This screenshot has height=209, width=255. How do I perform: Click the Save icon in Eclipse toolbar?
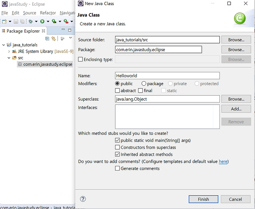(x=16, y=22)
